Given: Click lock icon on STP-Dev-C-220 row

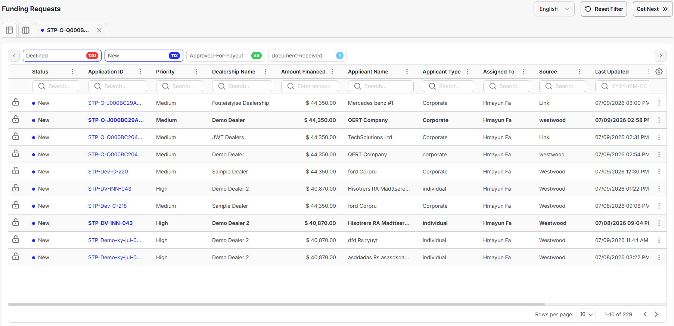Looking at the screenshot, I should (x=16, y=171).
